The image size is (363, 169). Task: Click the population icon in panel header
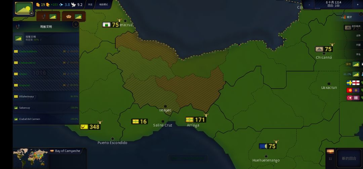(17, 26)
